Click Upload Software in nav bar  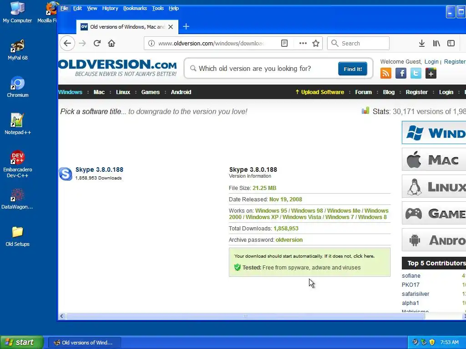coord(319,92)
